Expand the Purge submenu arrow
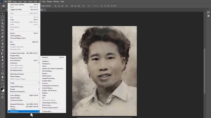The width and height of the screenshot is (211, 118). pos(39,83)
